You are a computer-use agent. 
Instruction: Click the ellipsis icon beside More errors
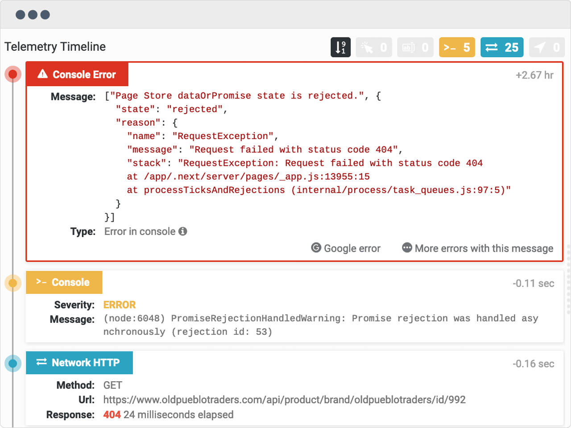(407, 247)
